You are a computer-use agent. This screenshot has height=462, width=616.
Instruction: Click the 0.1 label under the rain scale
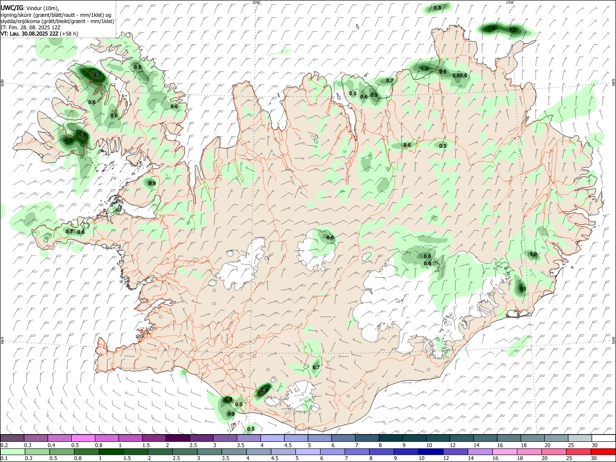(4, 459)
